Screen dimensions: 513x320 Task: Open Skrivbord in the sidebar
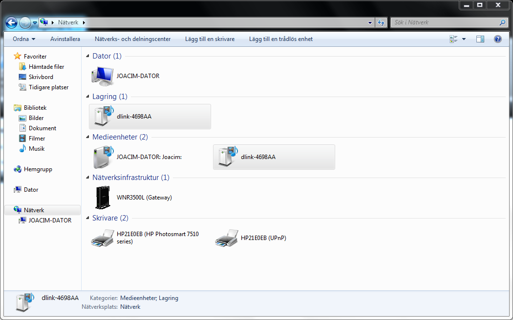pyautogui.click(x=41, y=77)
